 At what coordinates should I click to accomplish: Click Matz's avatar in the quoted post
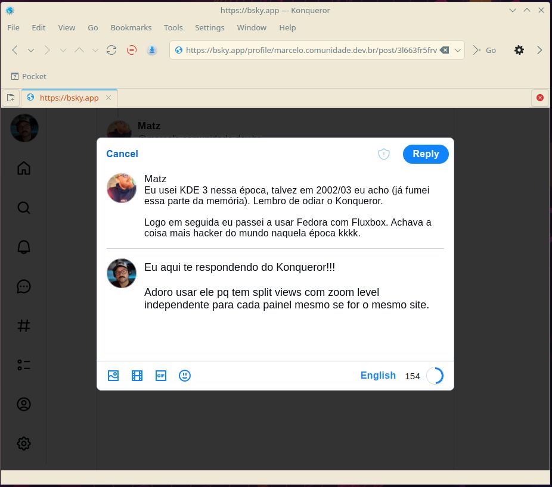[122, 188]
